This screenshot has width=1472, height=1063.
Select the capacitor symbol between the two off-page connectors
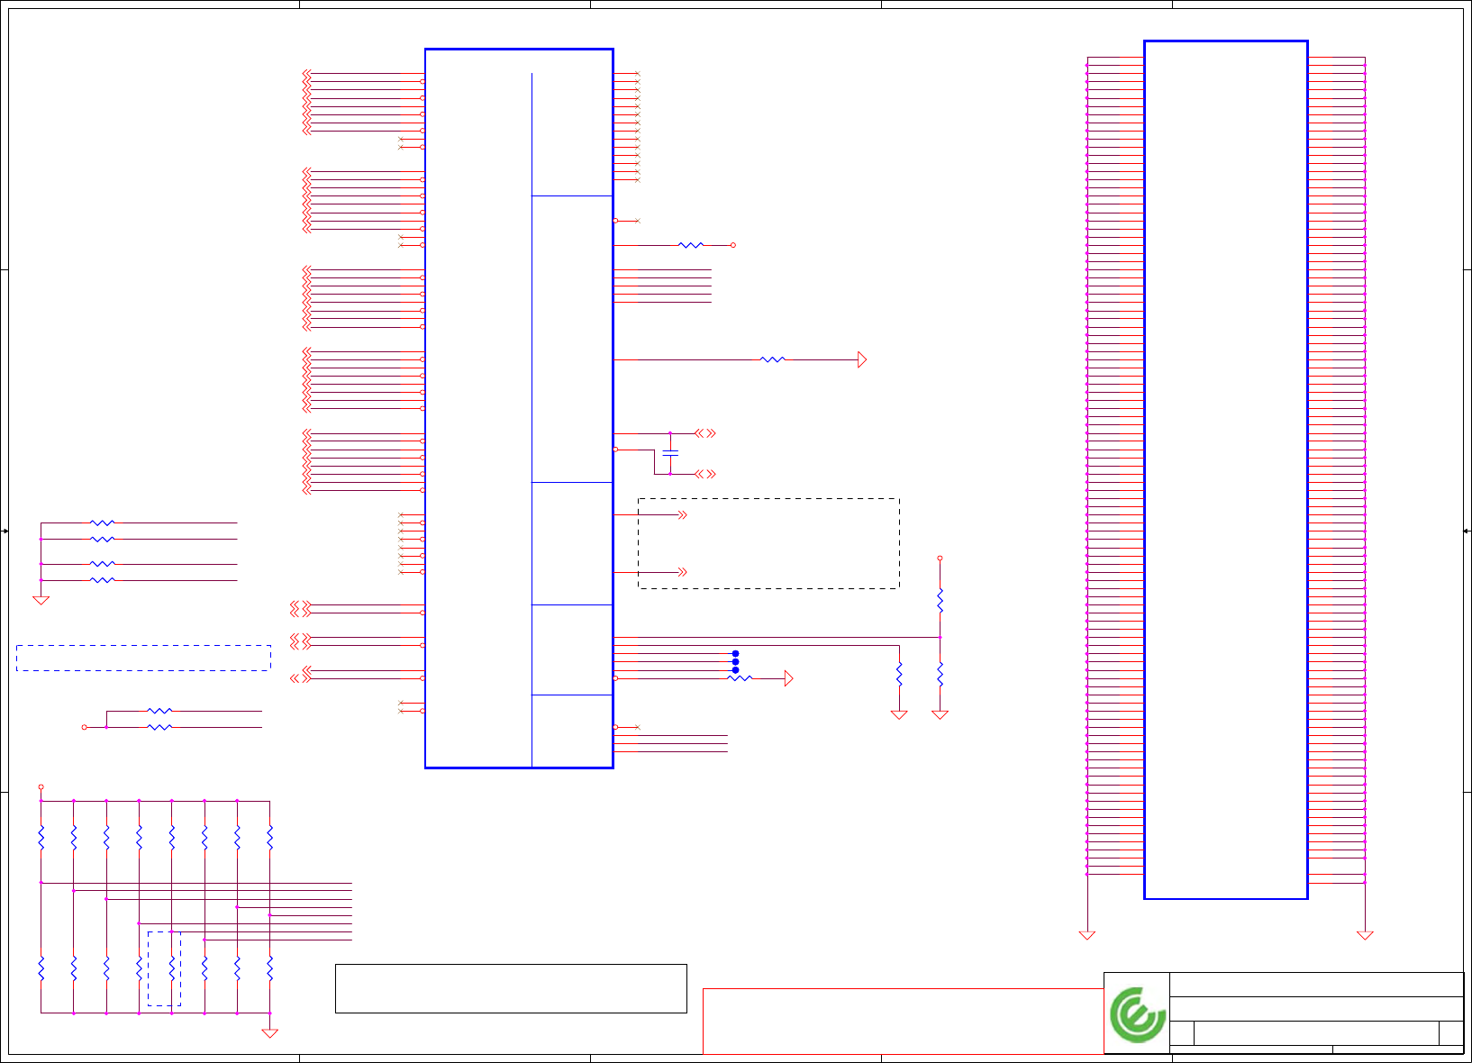pyautogui.click(x=670, y=453)
